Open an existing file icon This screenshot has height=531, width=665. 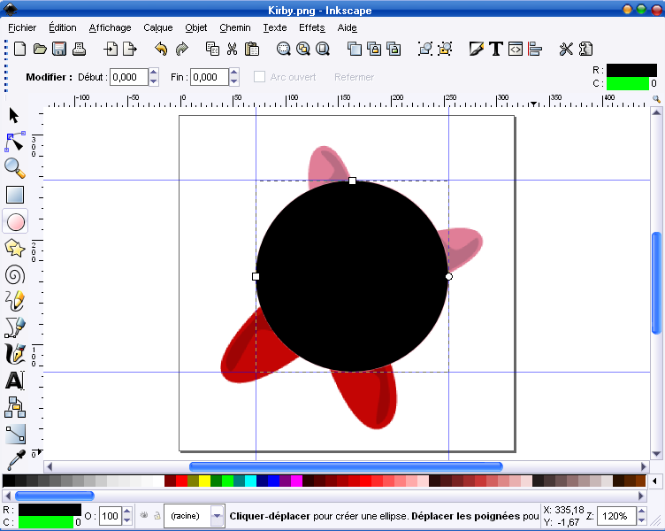40,49
